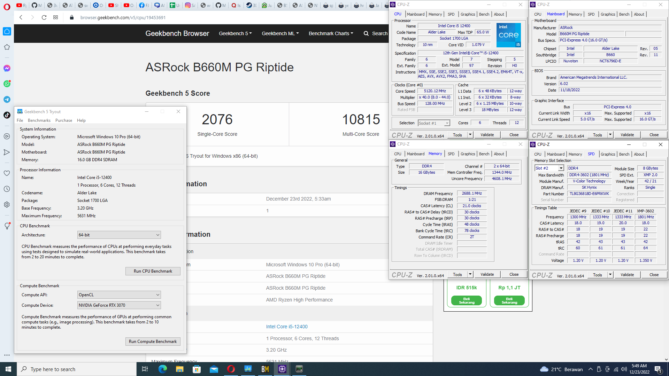Screen dimensions: 669x376
Task: Open the Compute Device RTX 3070 dropdown
Action: 119,305
